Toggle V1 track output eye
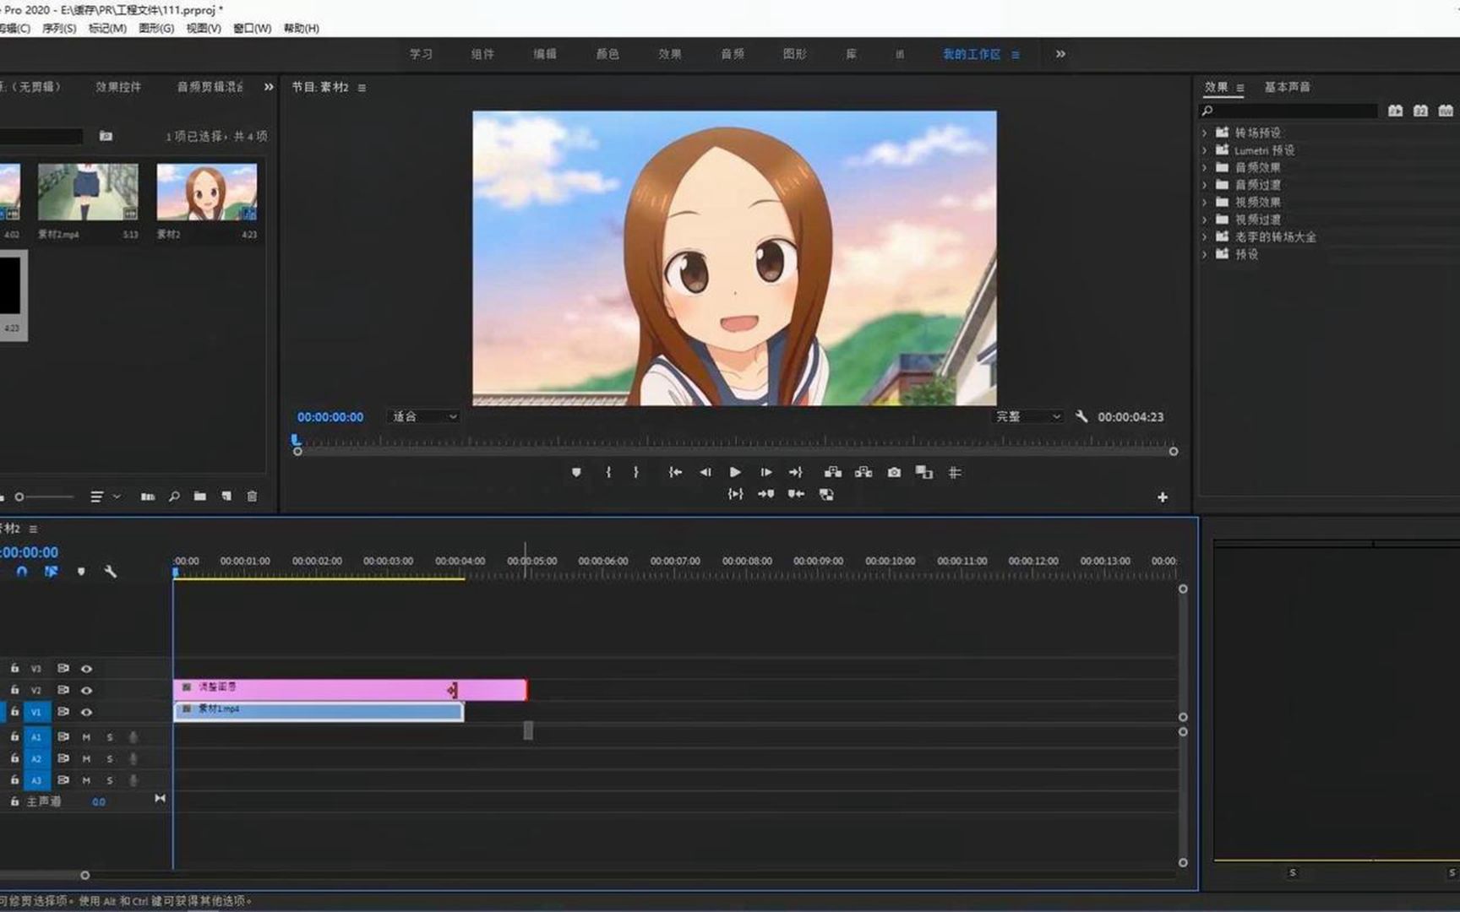 pyautogui.click(x=86, y=713)
